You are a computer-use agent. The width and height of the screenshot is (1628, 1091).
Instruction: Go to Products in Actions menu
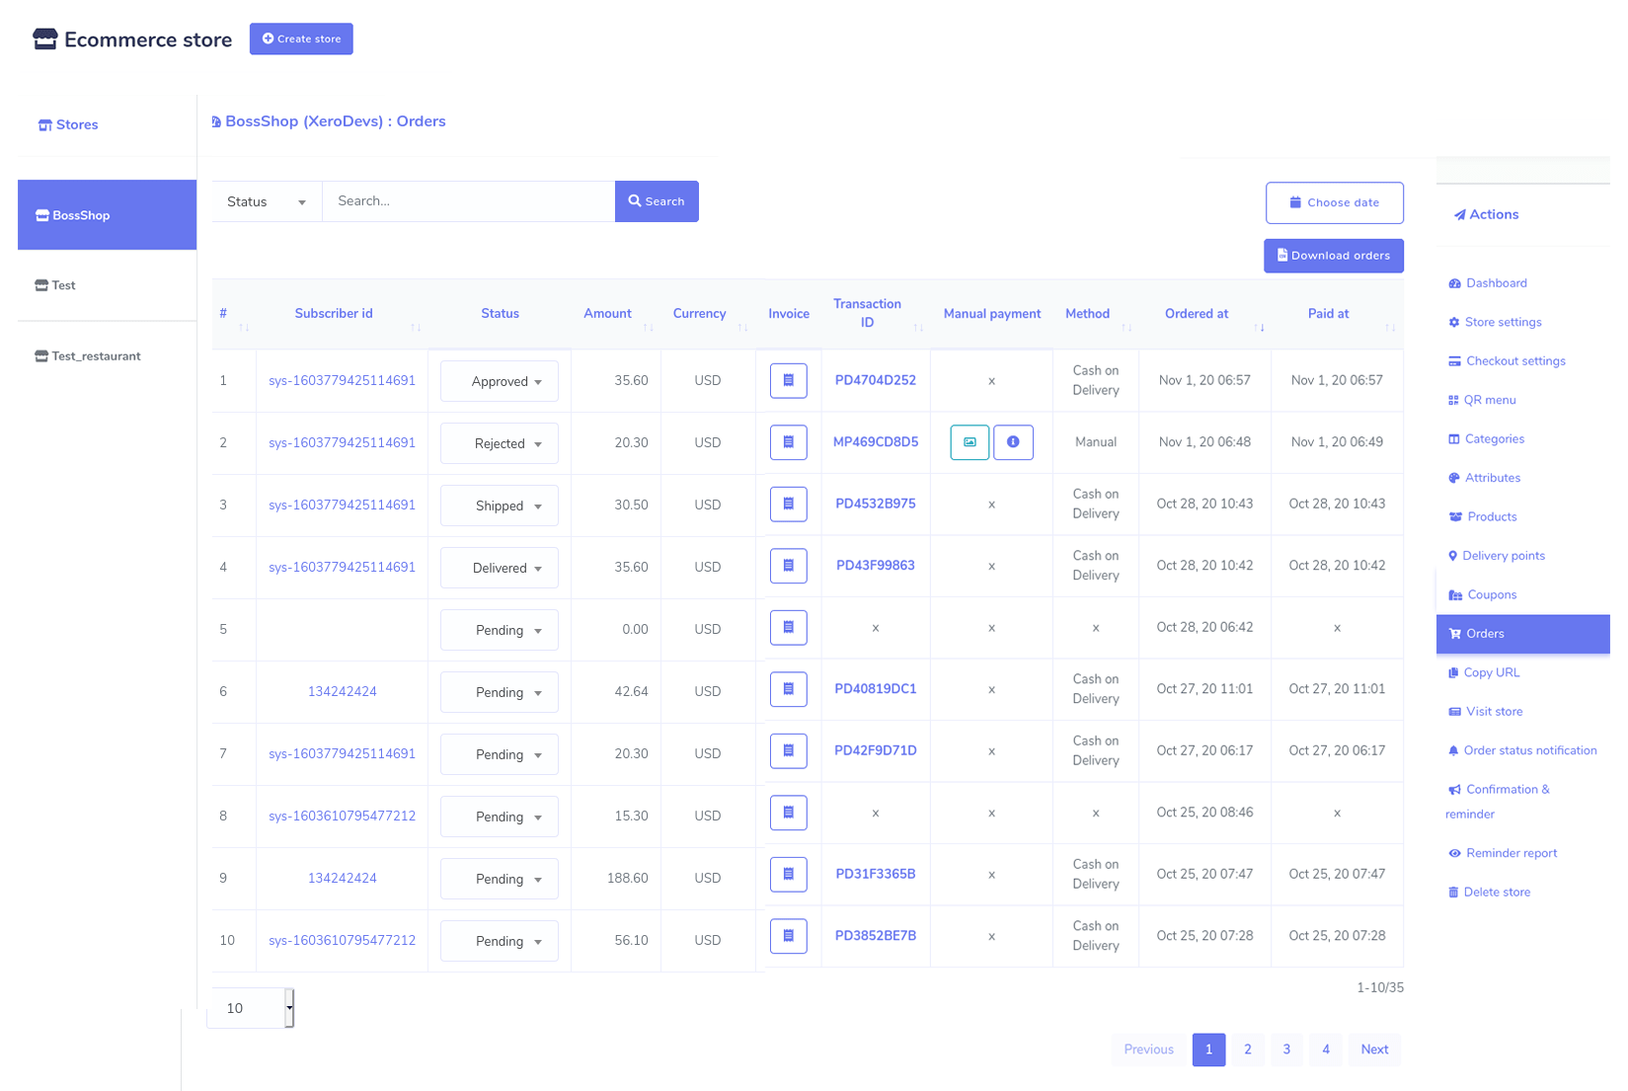point(1491,516)
